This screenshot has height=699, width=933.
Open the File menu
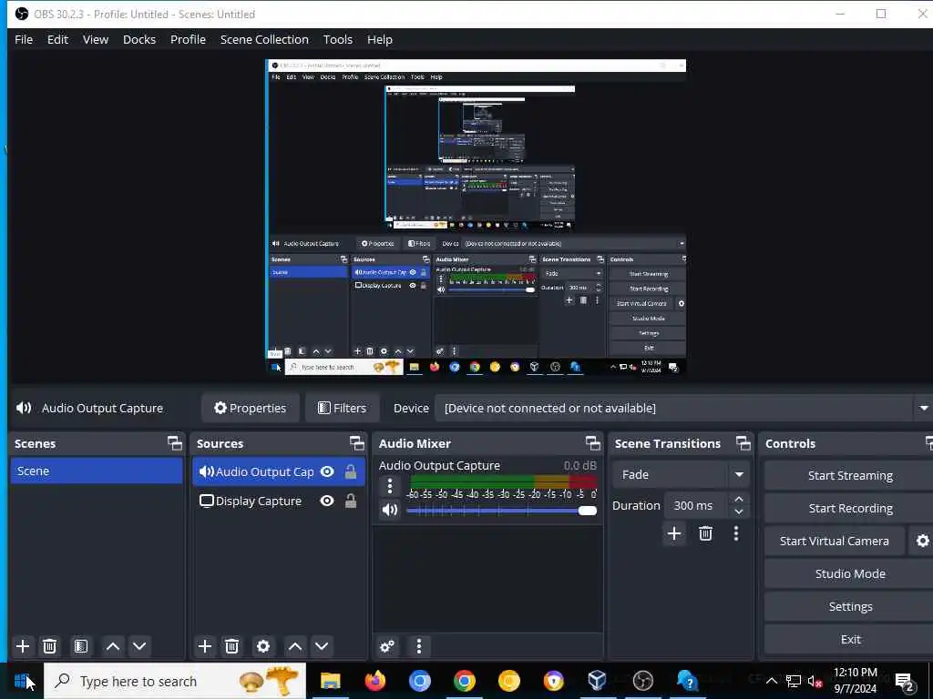[24, 39]
